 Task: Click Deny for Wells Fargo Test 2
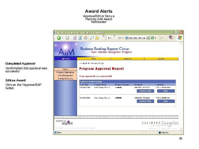[x=166, y=91]
